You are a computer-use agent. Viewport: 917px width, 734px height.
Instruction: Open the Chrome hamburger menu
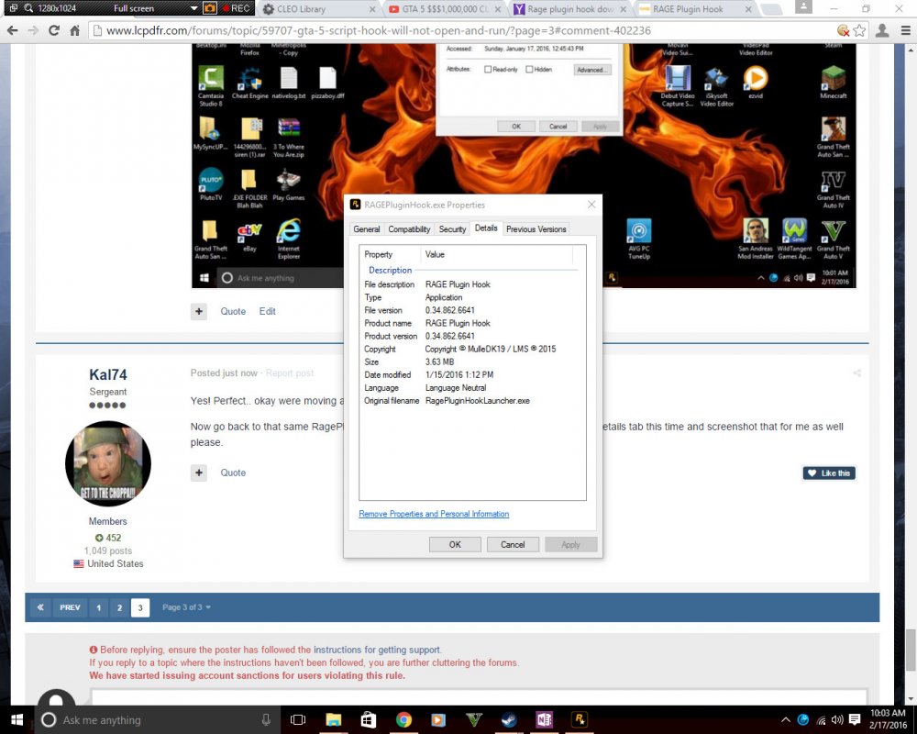905,30
